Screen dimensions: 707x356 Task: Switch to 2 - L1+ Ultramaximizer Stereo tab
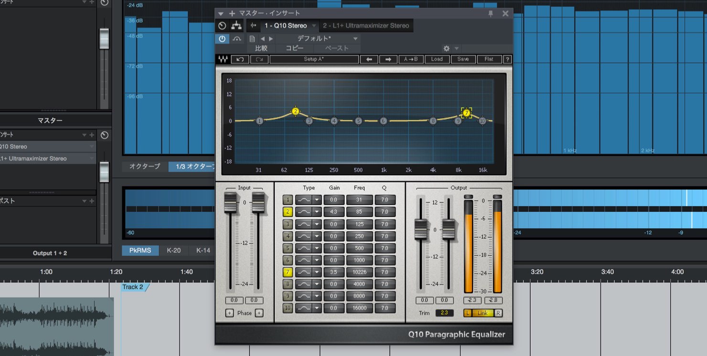click(366, 26)
